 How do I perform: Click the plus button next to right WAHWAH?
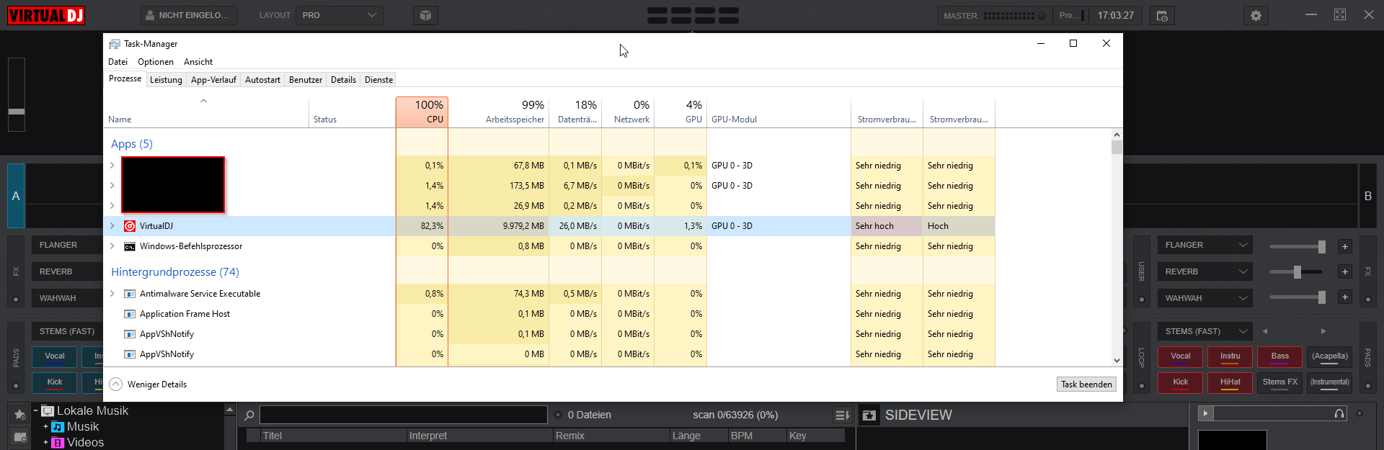(x=1345, y=297)
